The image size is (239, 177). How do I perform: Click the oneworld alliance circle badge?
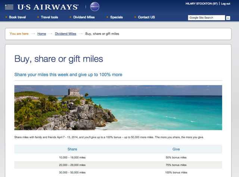click(x=94, y=7)
